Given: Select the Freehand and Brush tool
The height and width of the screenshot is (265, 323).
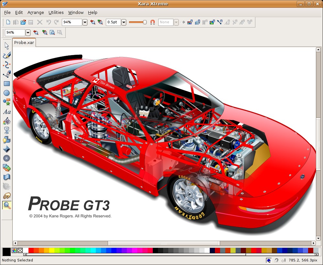Looking at the screenshot, I should [x=6, y=55].
